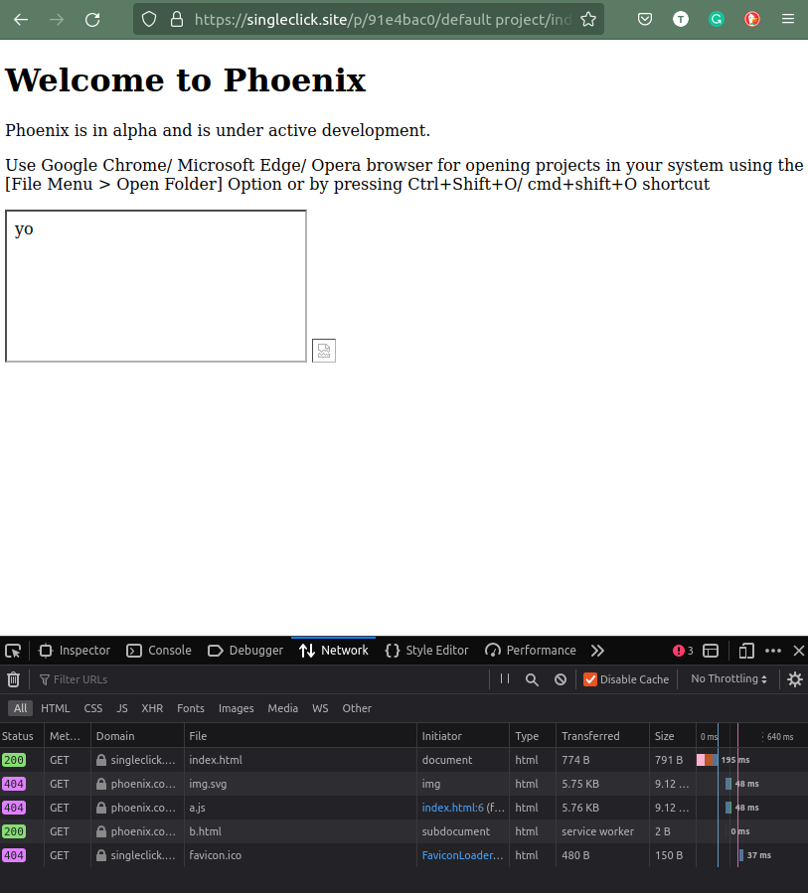Select the img.svg request row
The width and height of the screenshot is (808, 893).
pos(404,784)
